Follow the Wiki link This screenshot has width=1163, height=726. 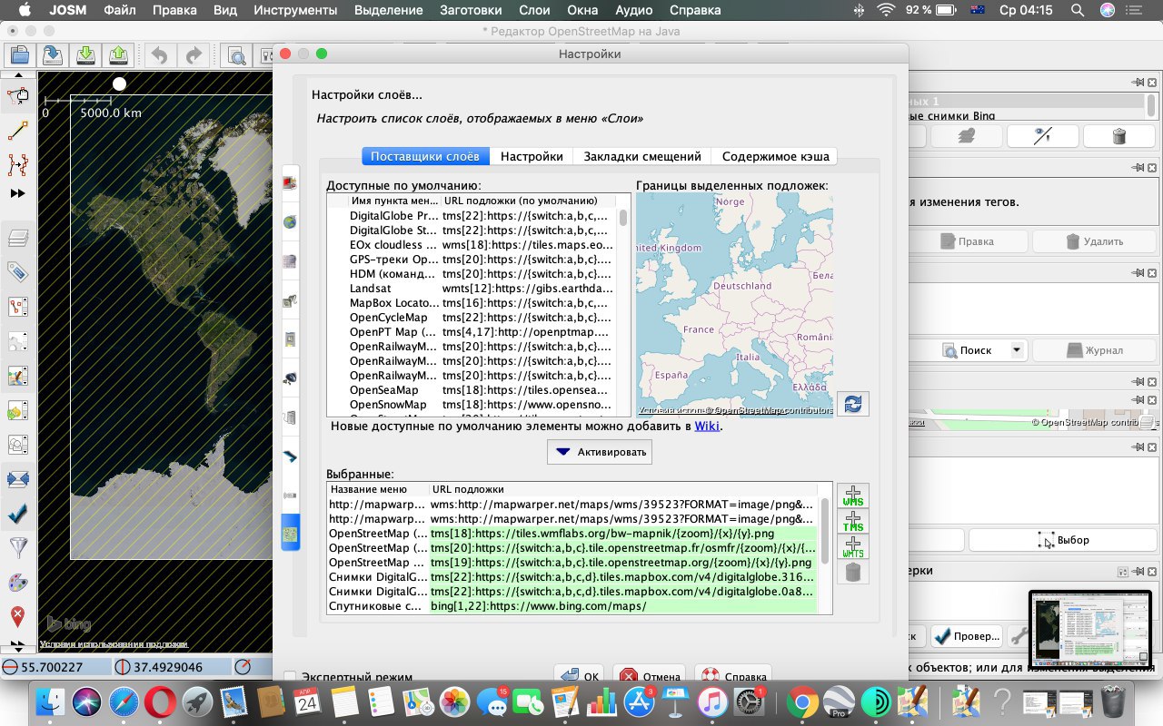tap(706, 426)
